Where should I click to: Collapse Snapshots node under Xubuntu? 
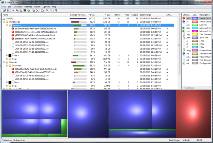pyautogui.click(x=7, y=66)
